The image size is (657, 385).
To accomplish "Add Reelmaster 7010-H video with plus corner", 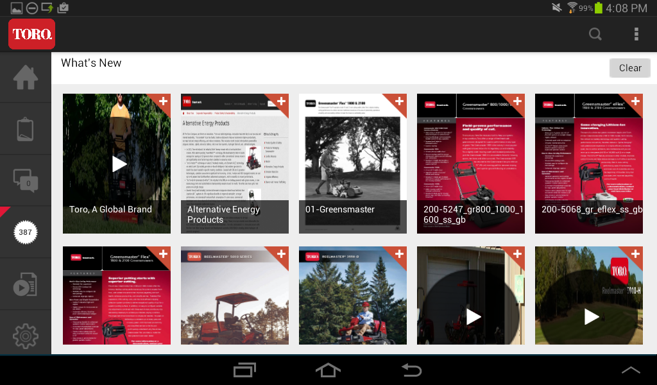I will coord(636,254).
